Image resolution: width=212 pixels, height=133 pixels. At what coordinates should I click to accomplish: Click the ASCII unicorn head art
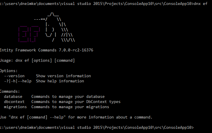[54, 27]
